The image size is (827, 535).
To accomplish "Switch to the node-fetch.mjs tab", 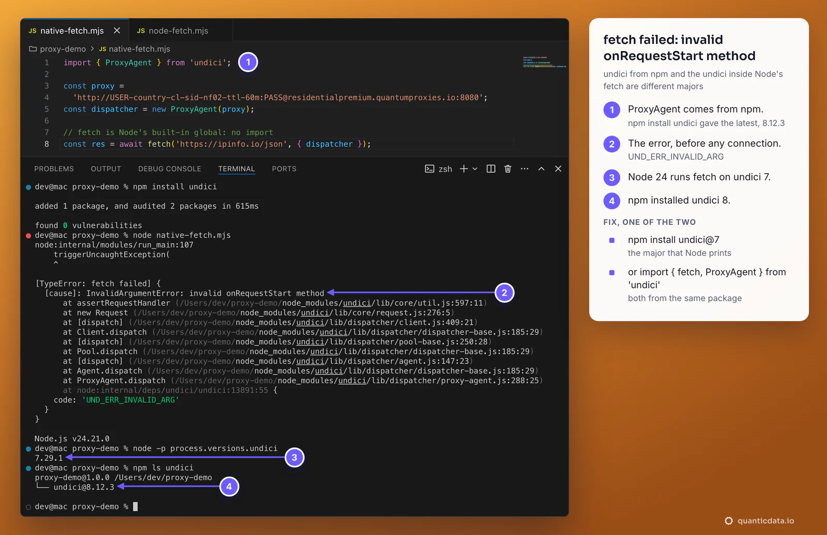I will (178, 30).
